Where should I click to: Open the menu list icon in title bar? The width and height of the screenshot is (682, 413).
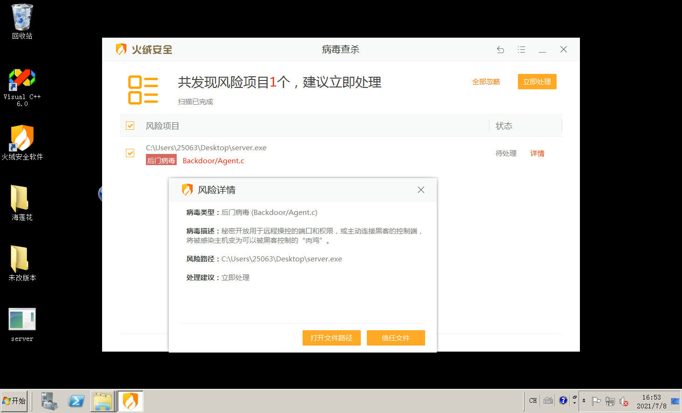521,49
